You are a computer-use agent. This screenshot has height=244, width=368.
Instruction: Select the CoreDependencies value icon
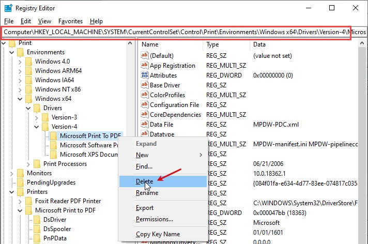click(145, 115)
